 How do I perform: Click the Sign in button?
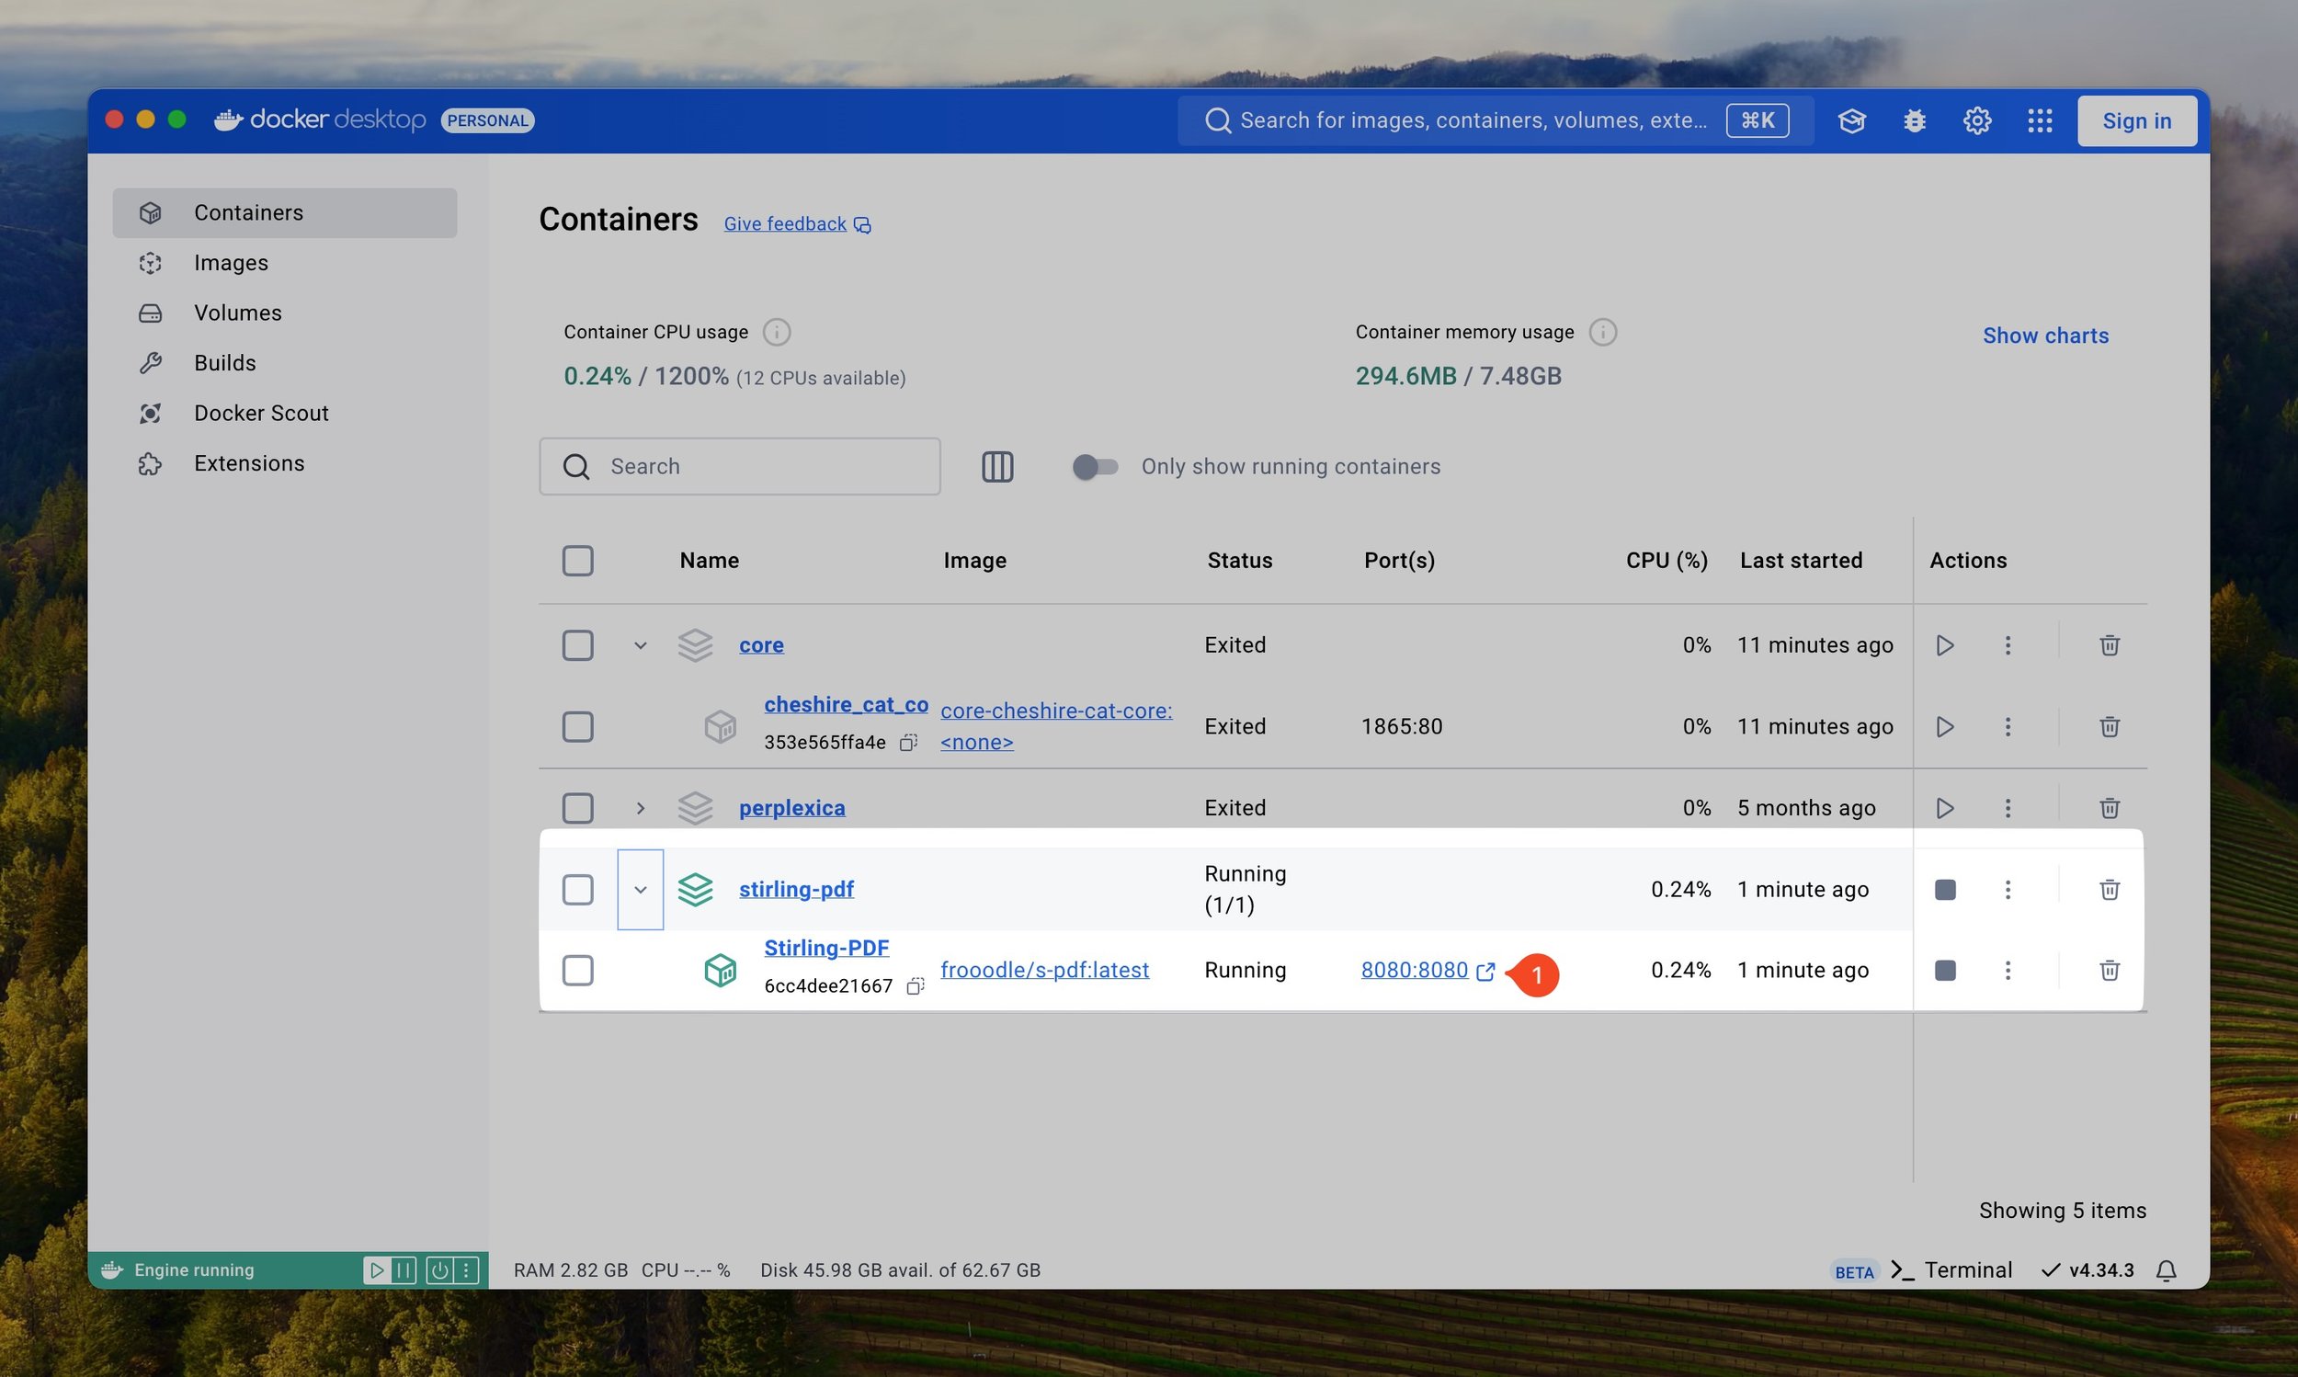tap(2136, 120)
